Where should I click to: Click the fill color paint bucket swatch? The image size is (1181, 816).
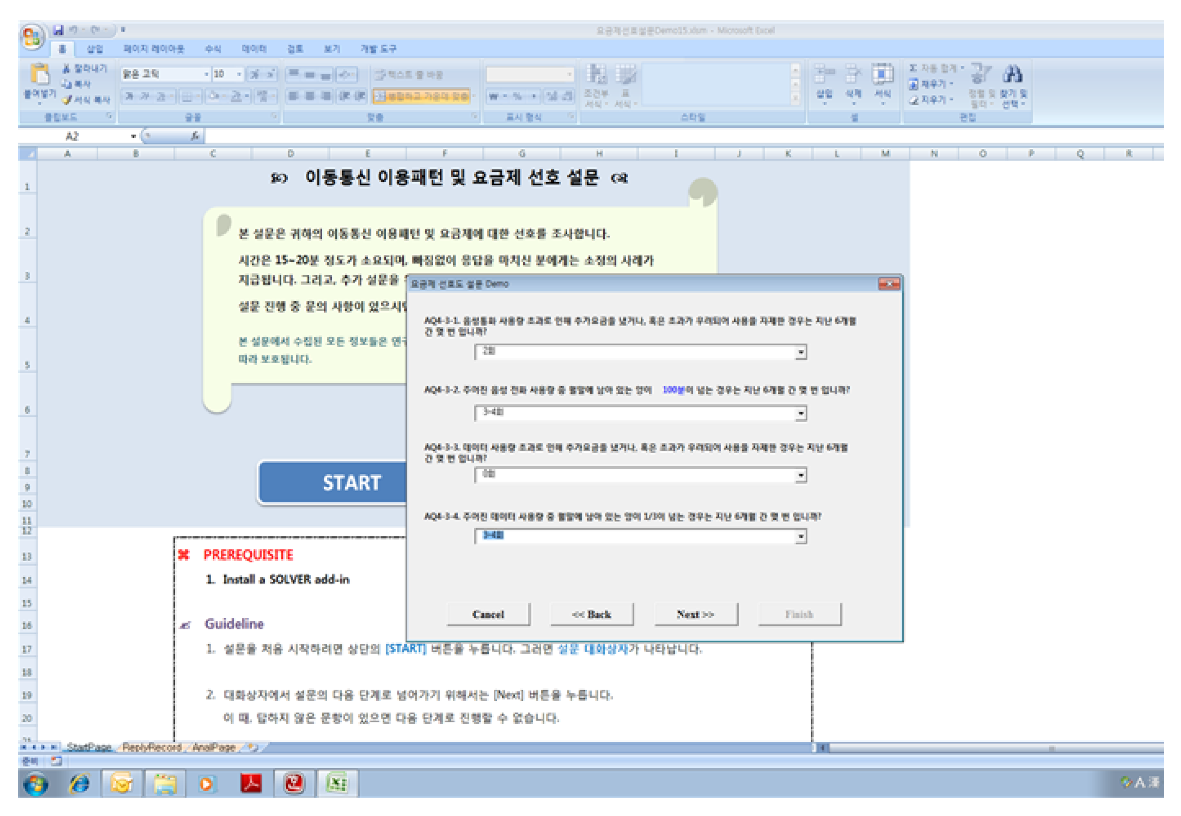coord(214,96)
